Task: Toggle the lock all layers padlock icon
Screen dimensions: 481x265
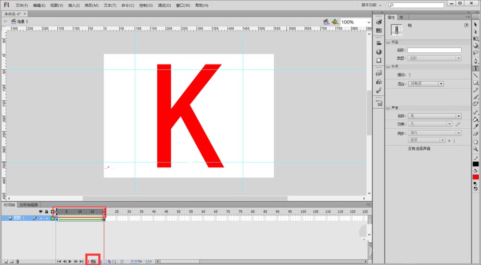Action: coord(47,212)
